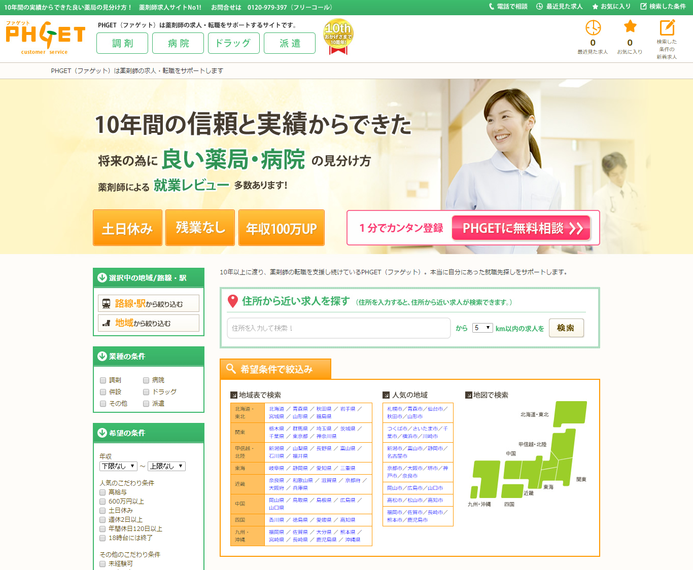Click the address search input field
This screenshot has height=570, width=693.
coord(339,328)
